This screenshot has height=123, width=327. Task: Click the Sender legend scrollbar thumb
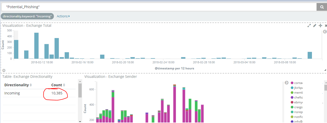click(326, 88)
